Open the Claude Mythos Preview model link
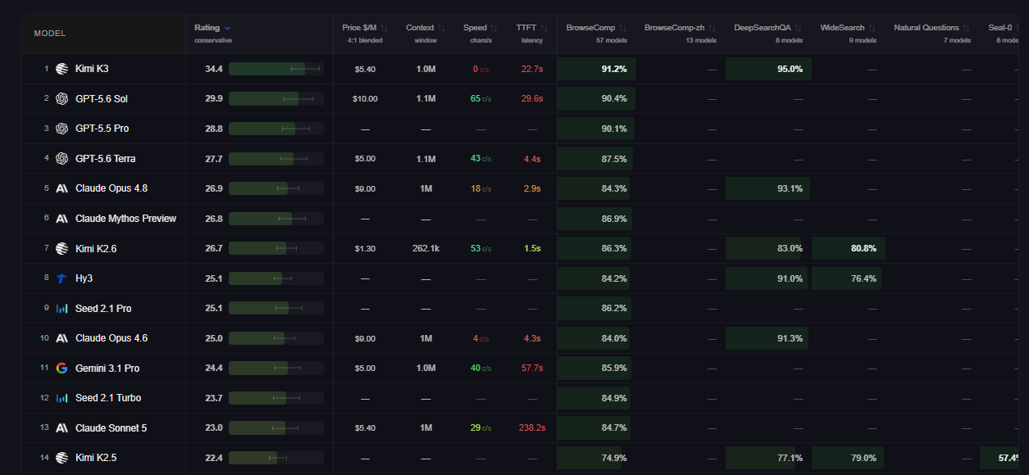This screenshot has width=1029, height=475. (125, 219)
